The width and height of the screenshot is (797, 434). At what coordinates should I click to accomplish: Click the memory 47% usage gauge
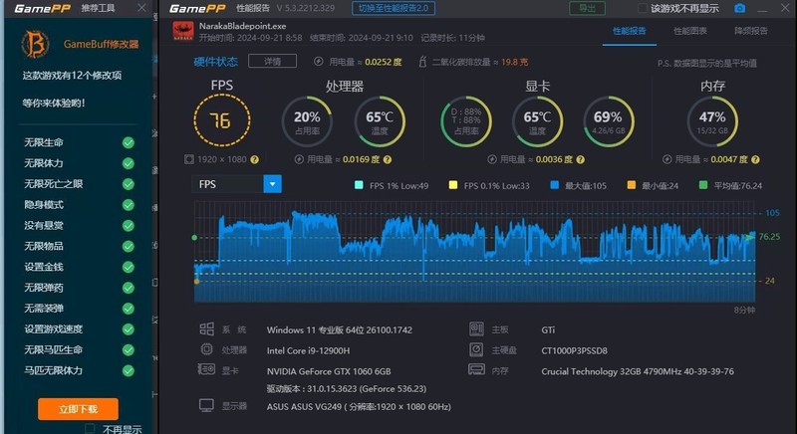(712, 121)
